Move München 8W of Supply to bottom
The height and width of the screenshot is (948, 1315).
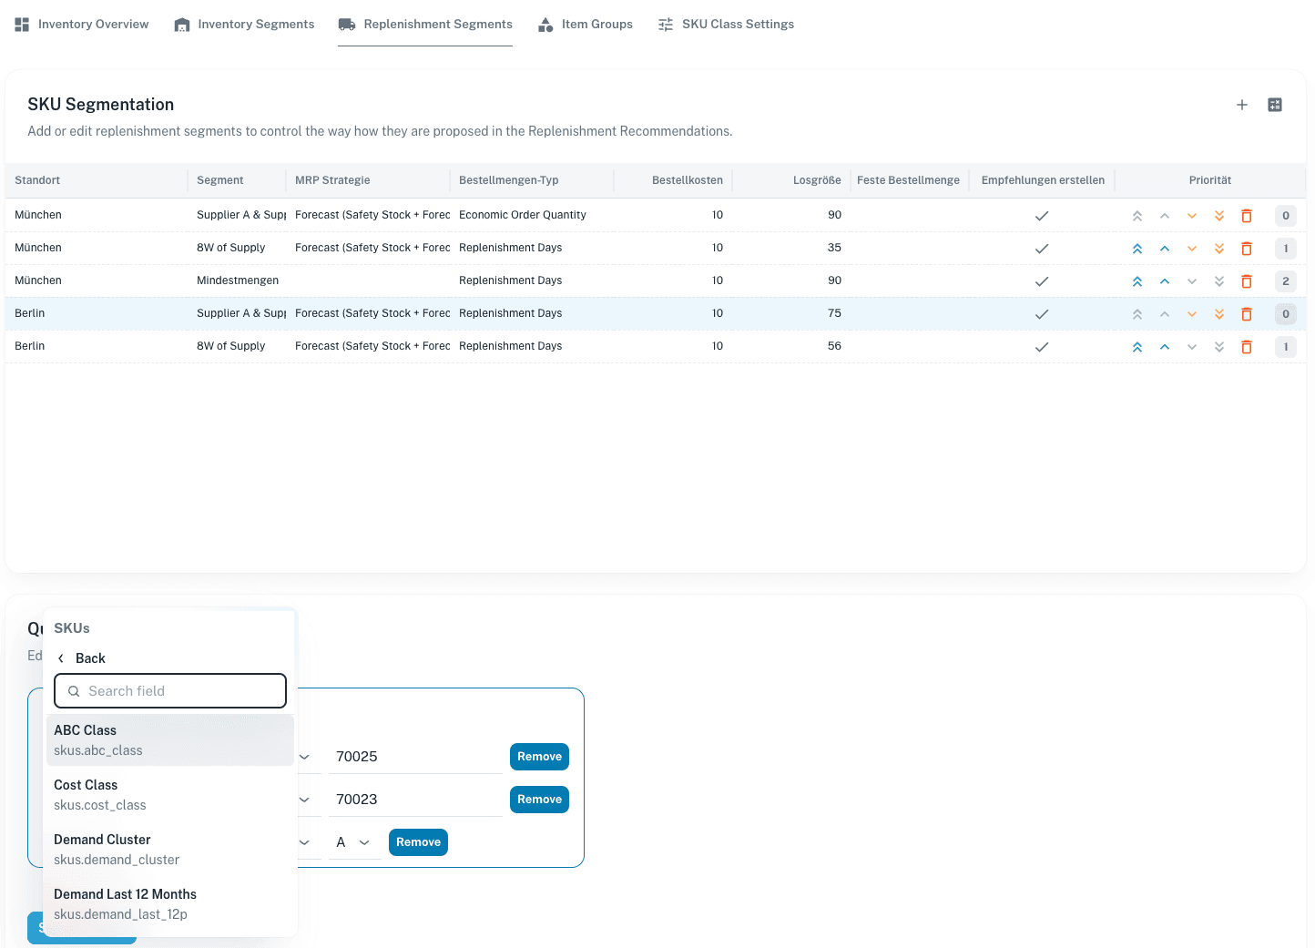(1219, 249)
